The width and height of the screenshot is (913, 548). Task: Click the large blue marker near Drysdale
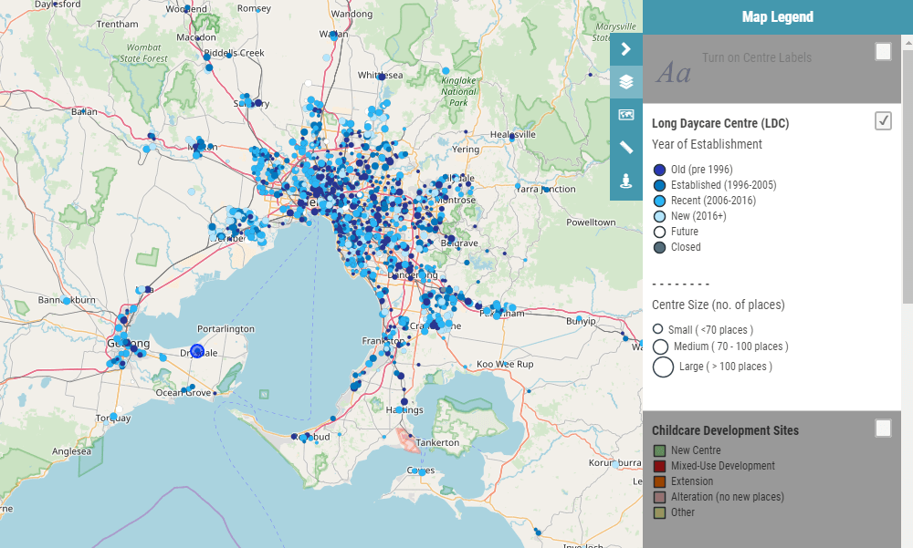click(x=196, y=351)
